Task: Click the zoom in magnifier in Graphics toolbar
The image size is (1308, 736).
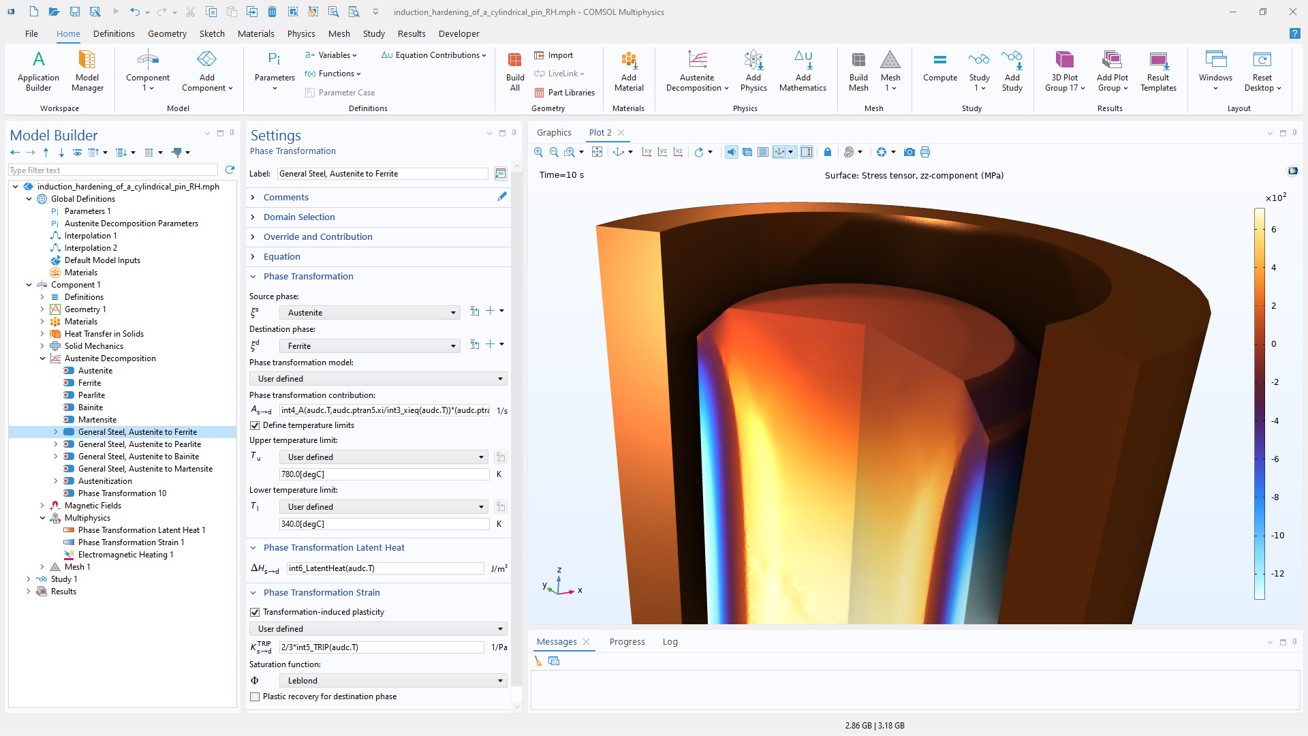Action: [x=538, y=152]
